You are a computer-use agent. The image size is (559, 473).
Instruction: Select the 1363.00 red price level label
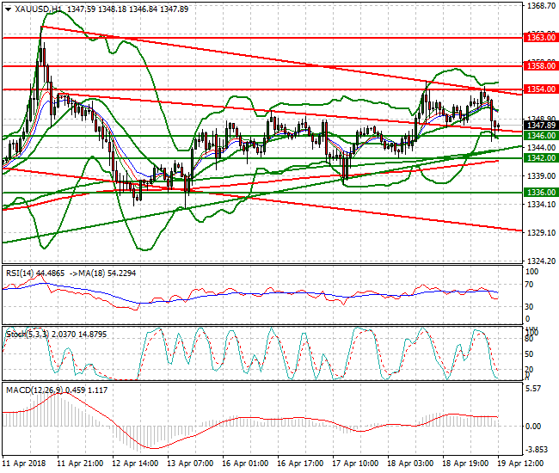[541, 38]
